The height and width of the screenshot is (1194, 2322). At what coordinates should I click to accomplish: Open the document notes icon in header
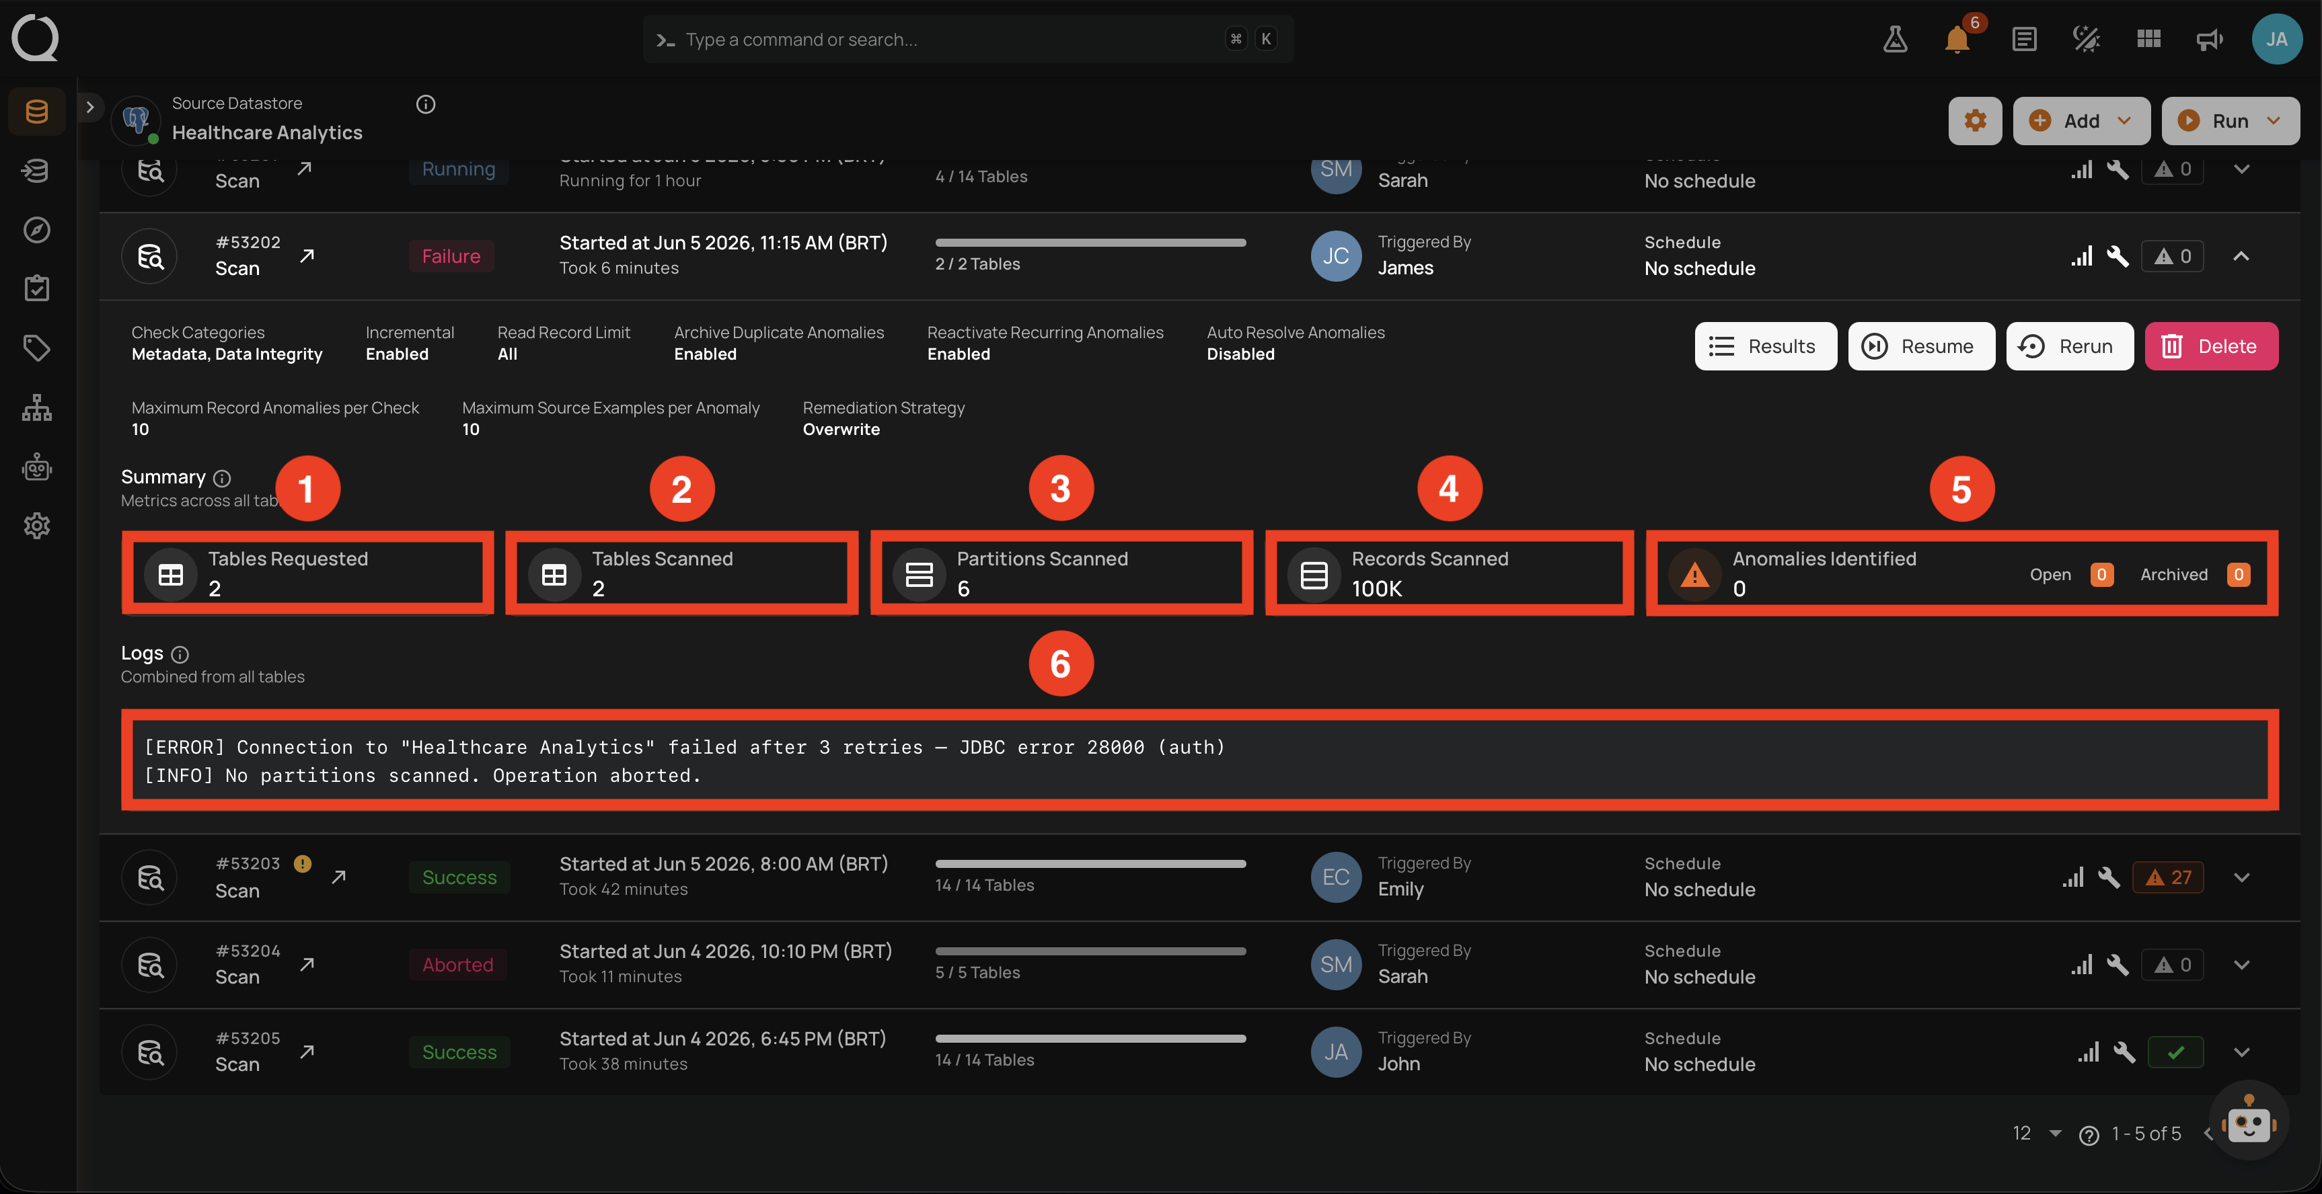[x=2023, y=39]
